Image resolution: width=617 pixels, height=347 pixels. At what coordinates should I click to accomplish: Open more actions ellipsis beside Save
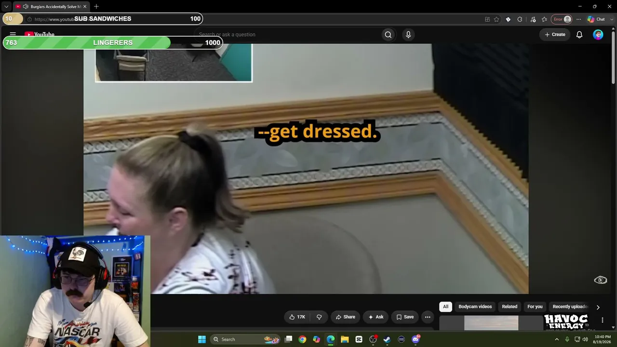click(x=428, y=317)
